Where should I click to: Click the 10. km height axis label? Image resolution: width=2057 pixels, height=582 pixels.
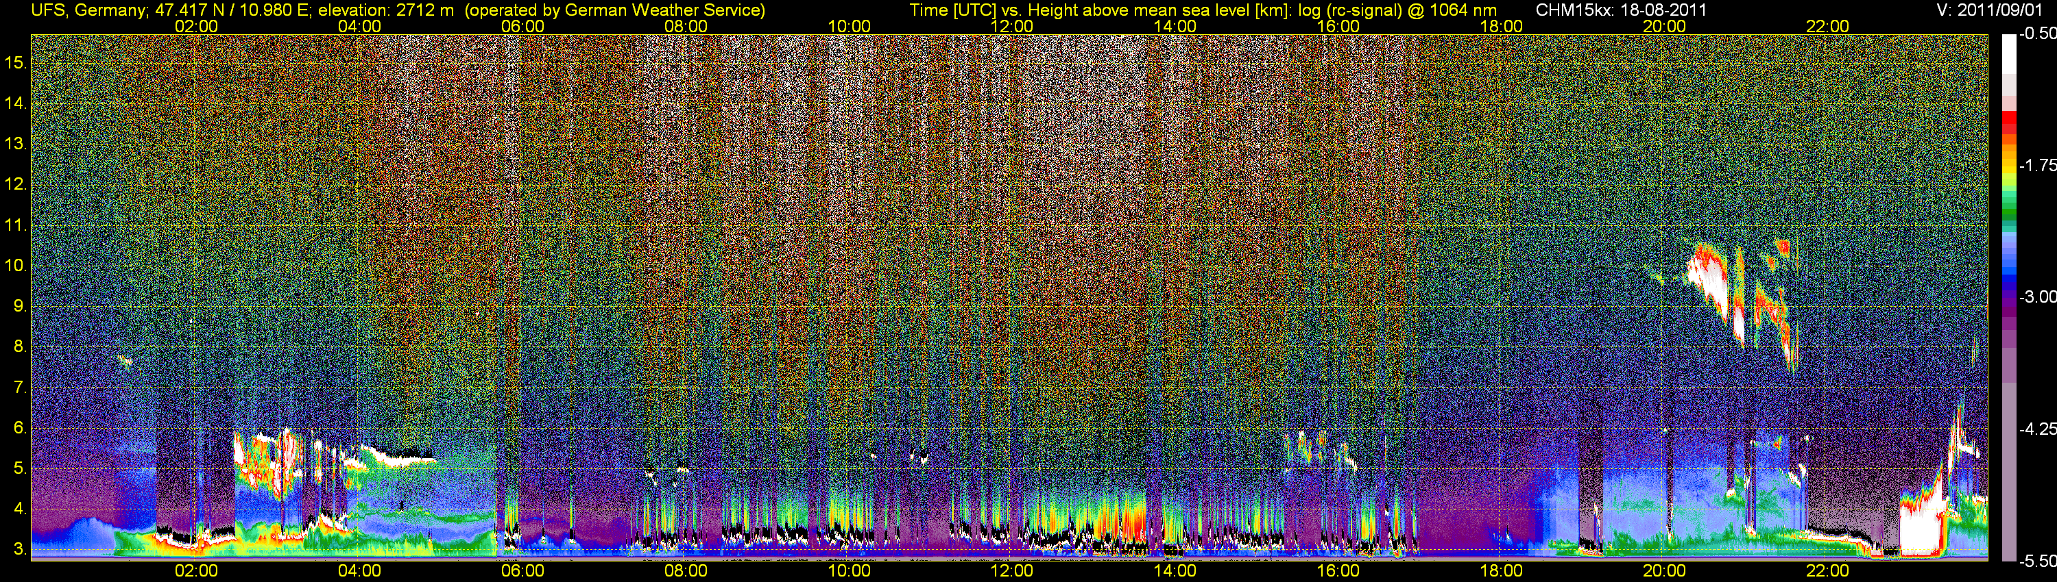click(16, 266)
